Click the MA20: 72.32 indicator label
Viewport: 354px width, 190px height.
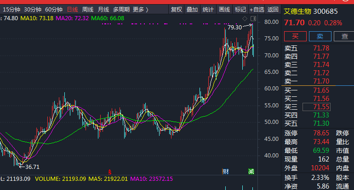(72, 18)
